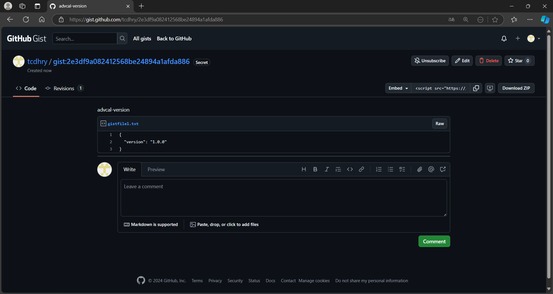Open browser settings and more menu
The image size is (553, 294).
(530, 20)
